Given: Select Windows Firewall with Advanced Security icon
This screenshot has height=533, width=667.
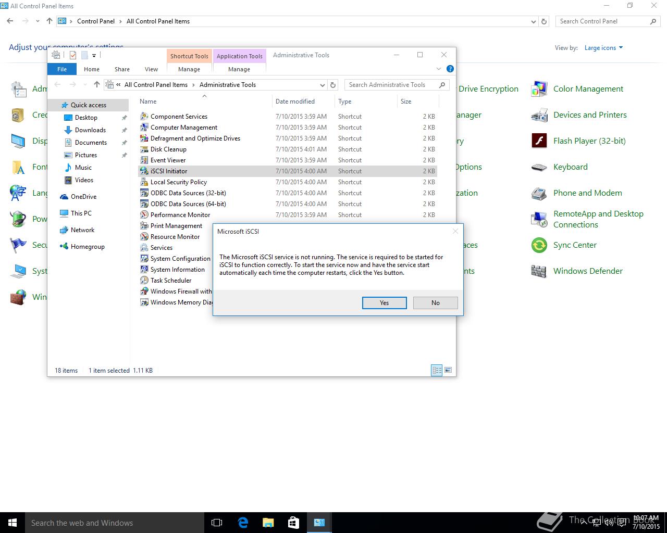Looking at the screenshot, I should click(144, 291).
